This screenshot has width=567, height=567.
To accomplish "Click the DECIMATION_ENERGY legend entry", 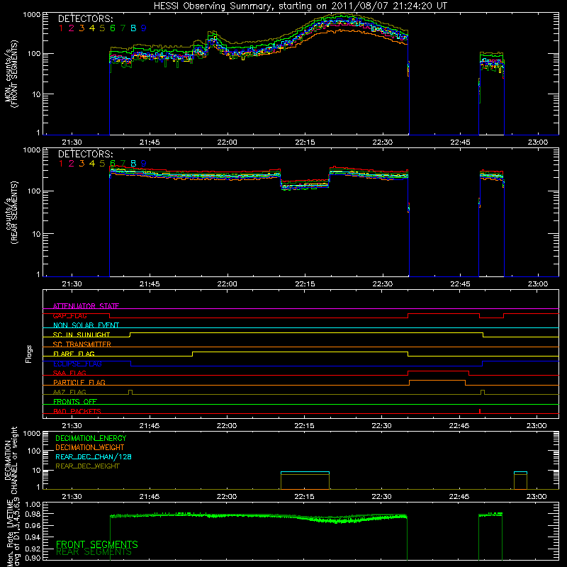I will pyautogui.click(x=91, y=438).
